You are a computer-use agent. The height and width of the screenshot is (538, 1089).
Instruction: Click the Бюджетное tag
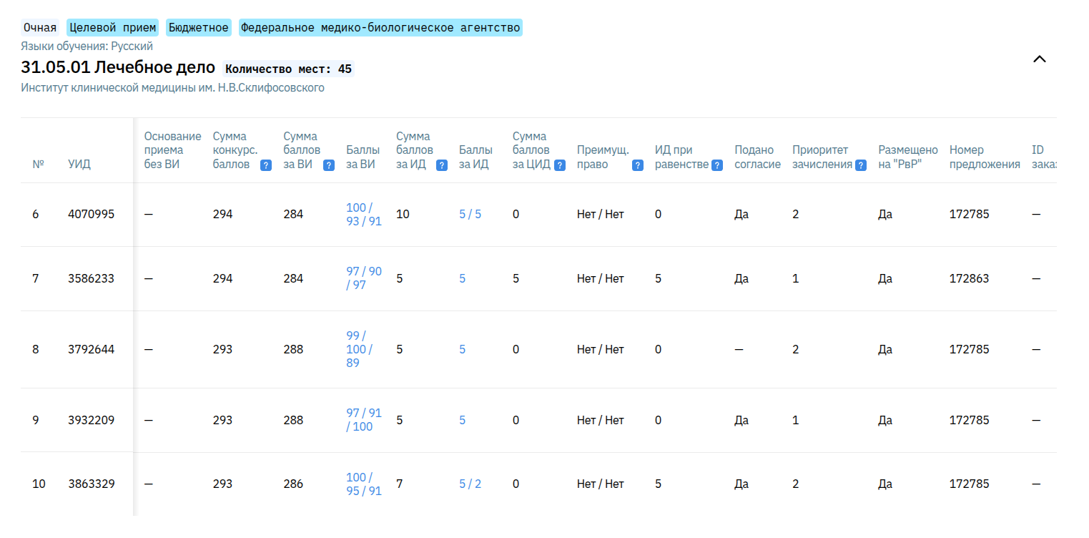[x=199, y=28]
